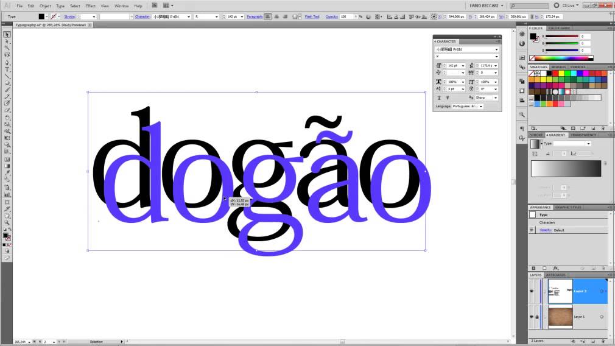Click the Info panel icon in the dock
The width and height of the screenshot is (615, 346).
[x=522, y=43]
